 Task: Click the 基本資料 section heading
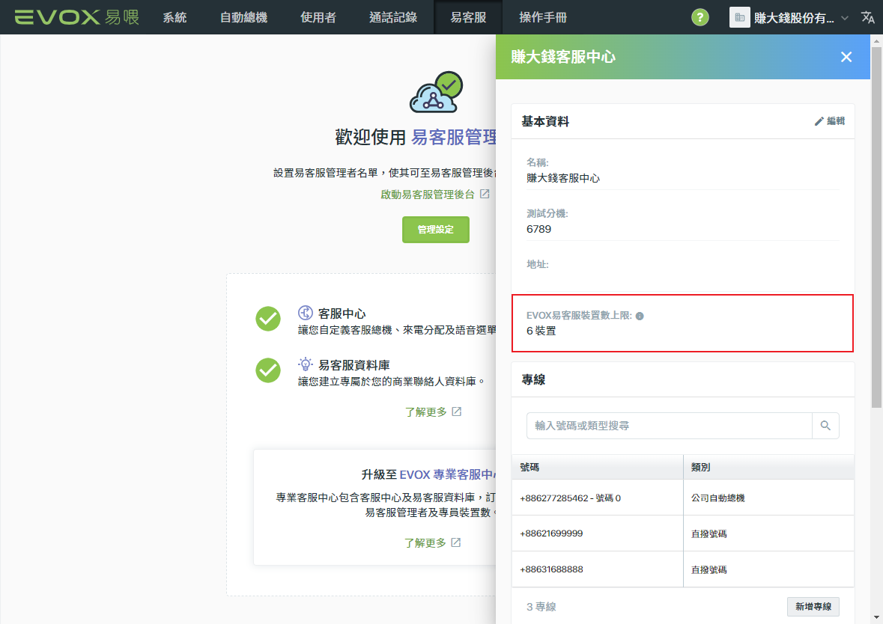(545, 121)
